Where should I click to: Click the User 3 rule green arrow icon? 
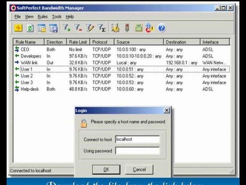coord(17,82)
